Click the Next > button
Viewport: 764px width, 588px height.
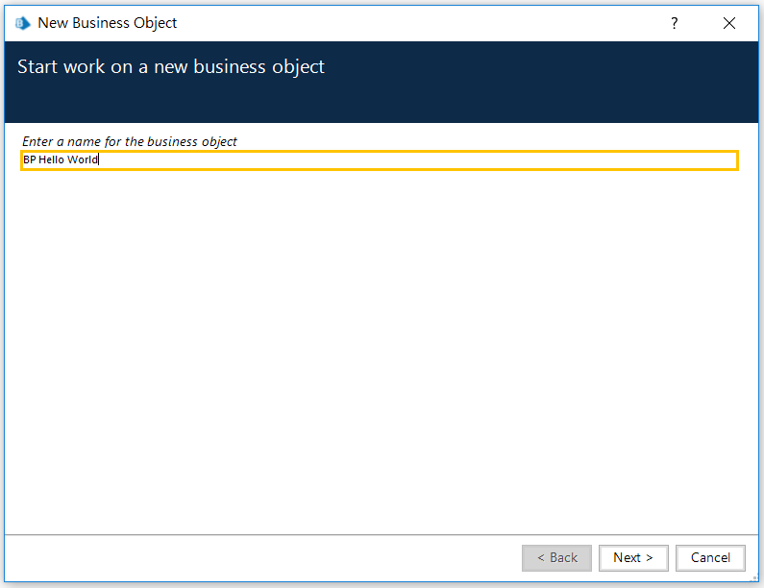pyautogui.click(x=633, y=558)
